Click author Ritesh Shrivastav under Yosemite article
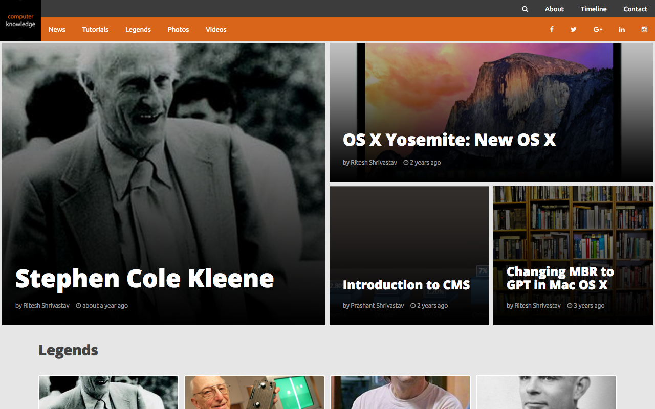The height and width of the screenshot is (409, 655). click(x=374, y=162)
